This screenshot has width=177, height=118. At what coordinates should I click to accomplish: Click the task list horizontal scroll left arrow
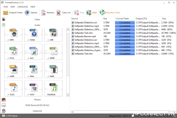tap(72, 112)
